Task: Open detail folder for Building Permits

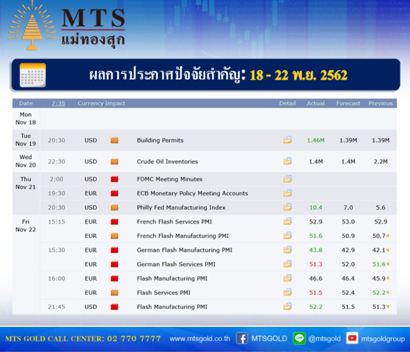Action: 287,140
